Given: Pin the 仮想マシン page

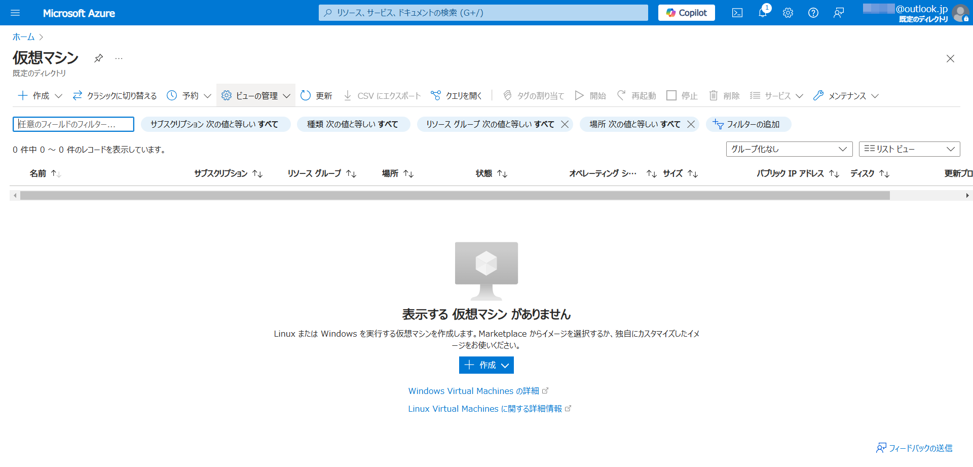Looking at the screenshot, I should coord(99,58).
